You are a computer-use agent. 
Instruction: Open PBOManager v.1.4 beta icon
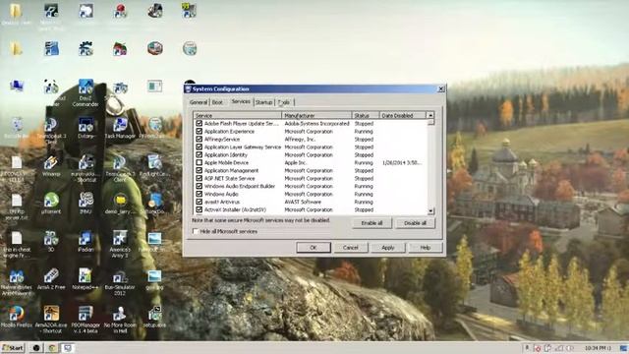coord(86,320)
